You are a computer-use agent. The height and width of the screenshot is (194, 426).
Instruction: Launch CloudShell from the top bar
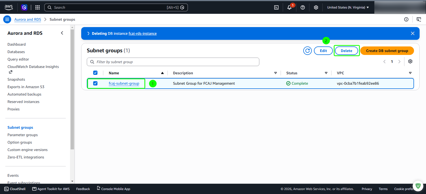click(276, 7)
